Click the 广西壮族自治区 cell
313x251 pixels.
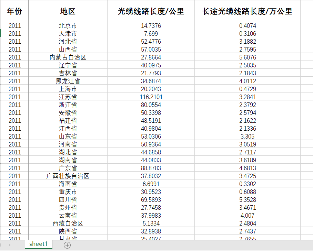tap(68, 176)
